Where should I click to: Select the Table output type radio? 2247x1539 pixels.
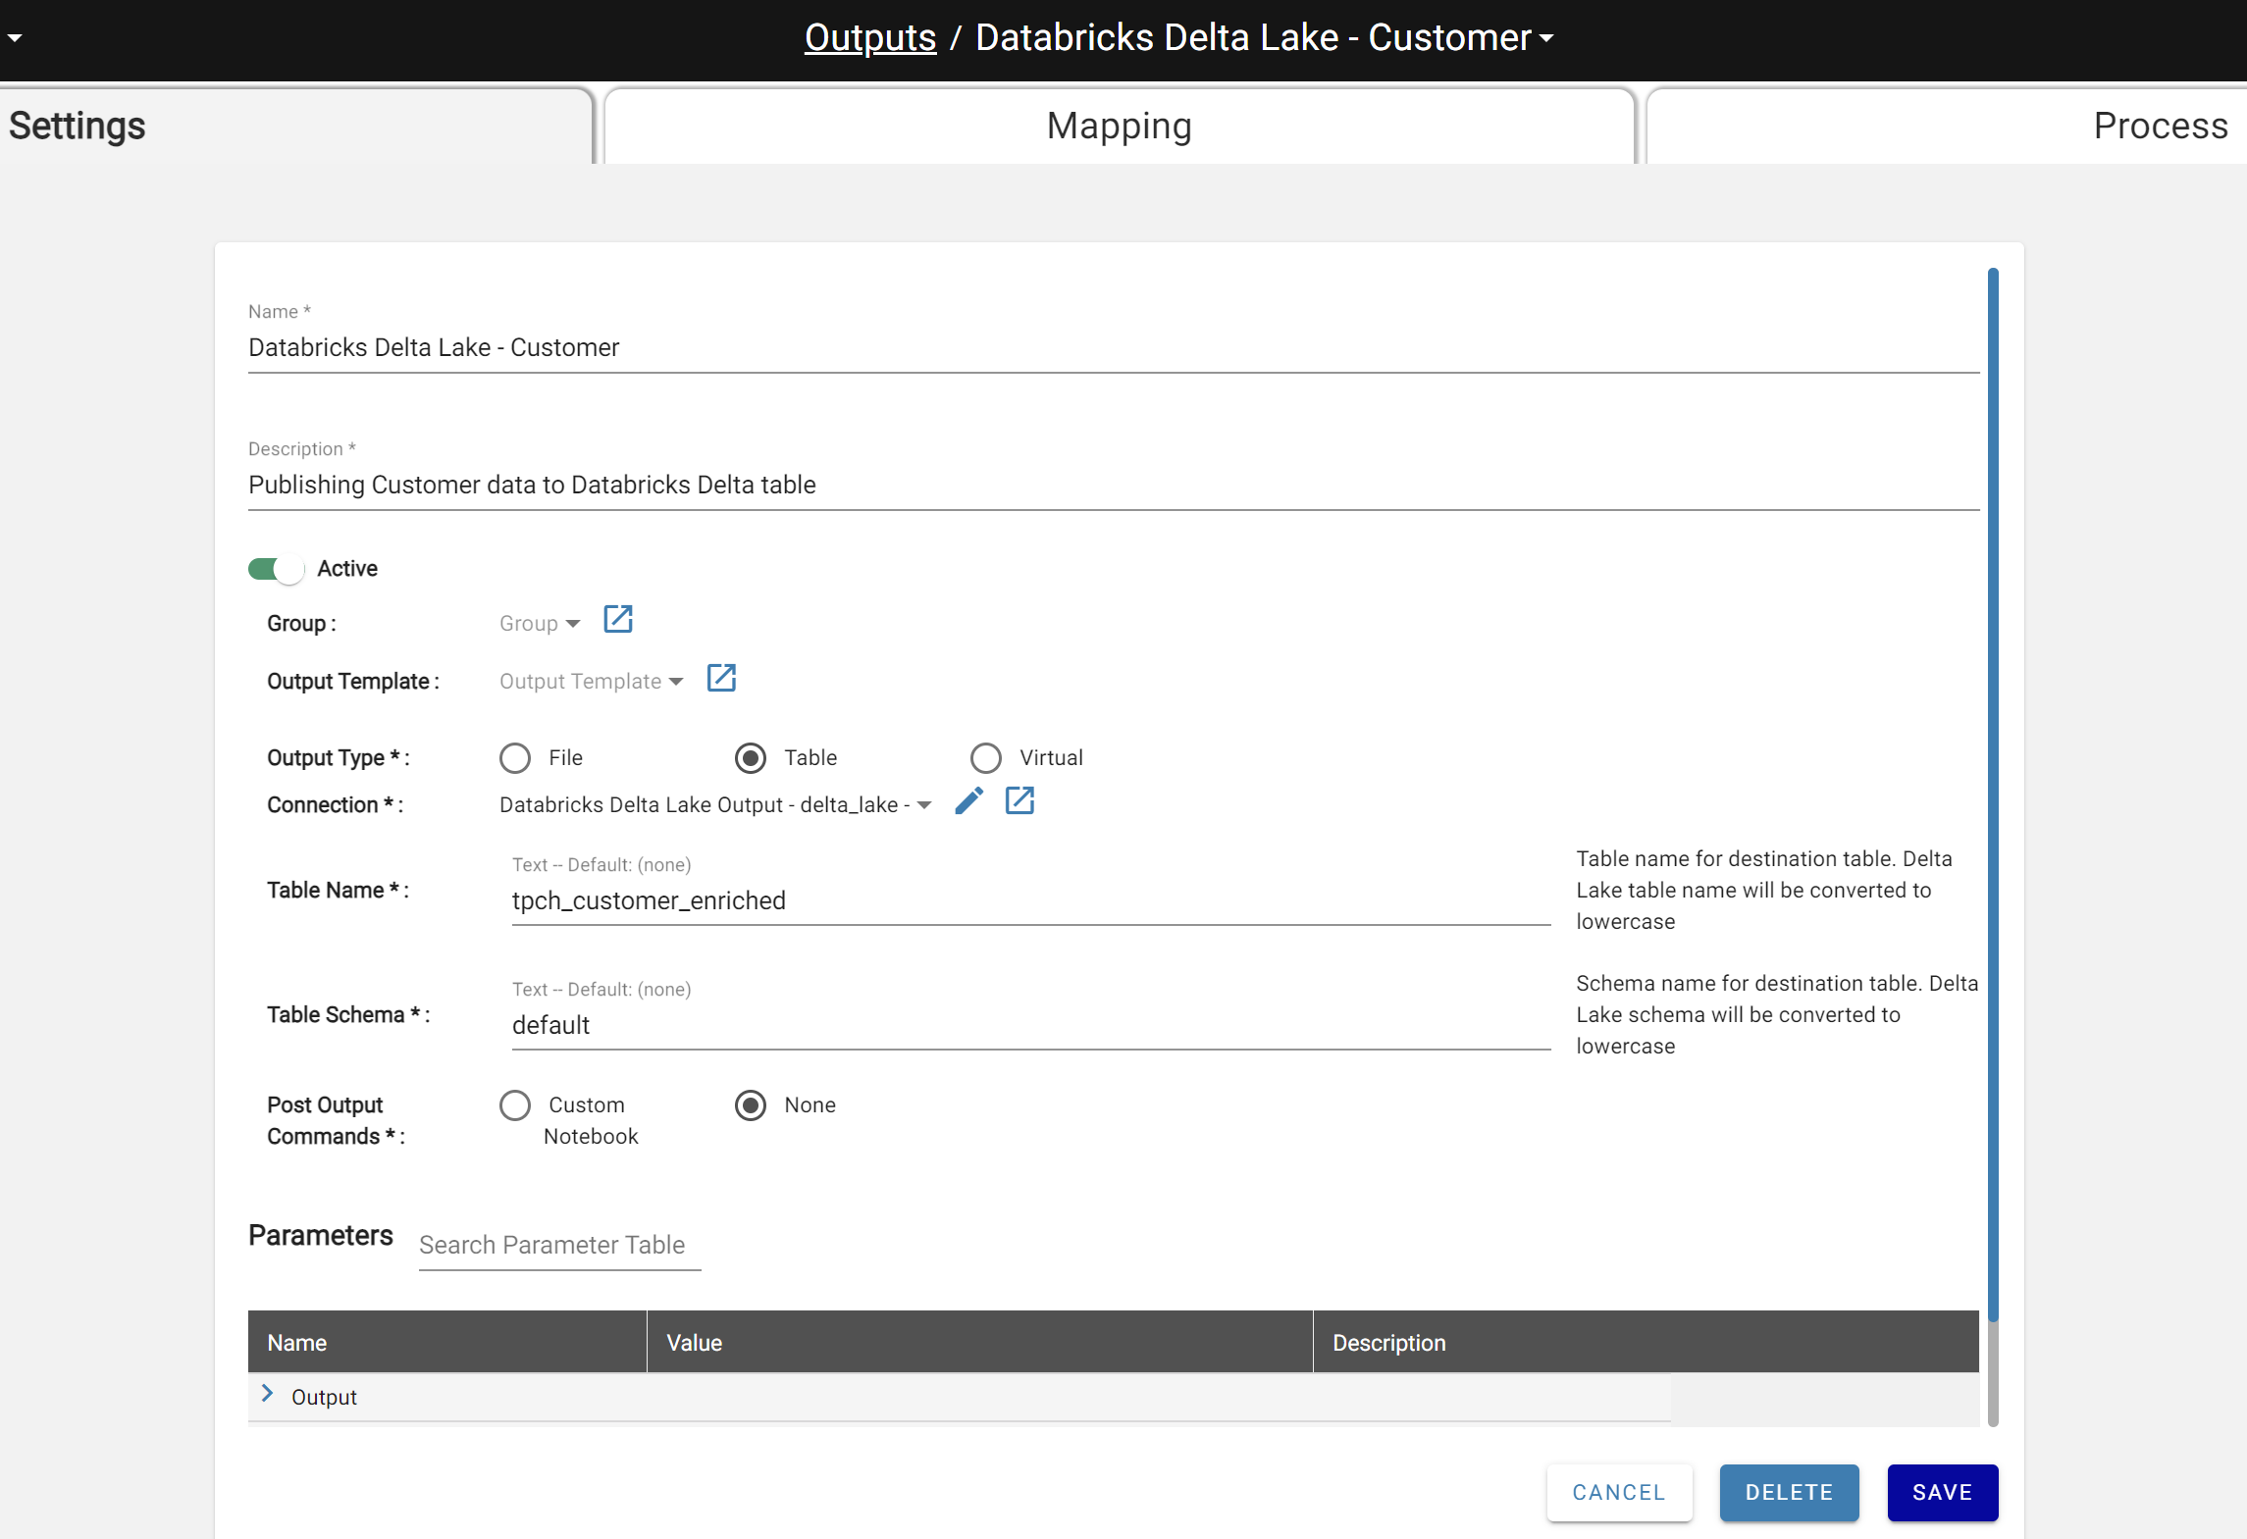pyautogui.click(x=751, y=758)
